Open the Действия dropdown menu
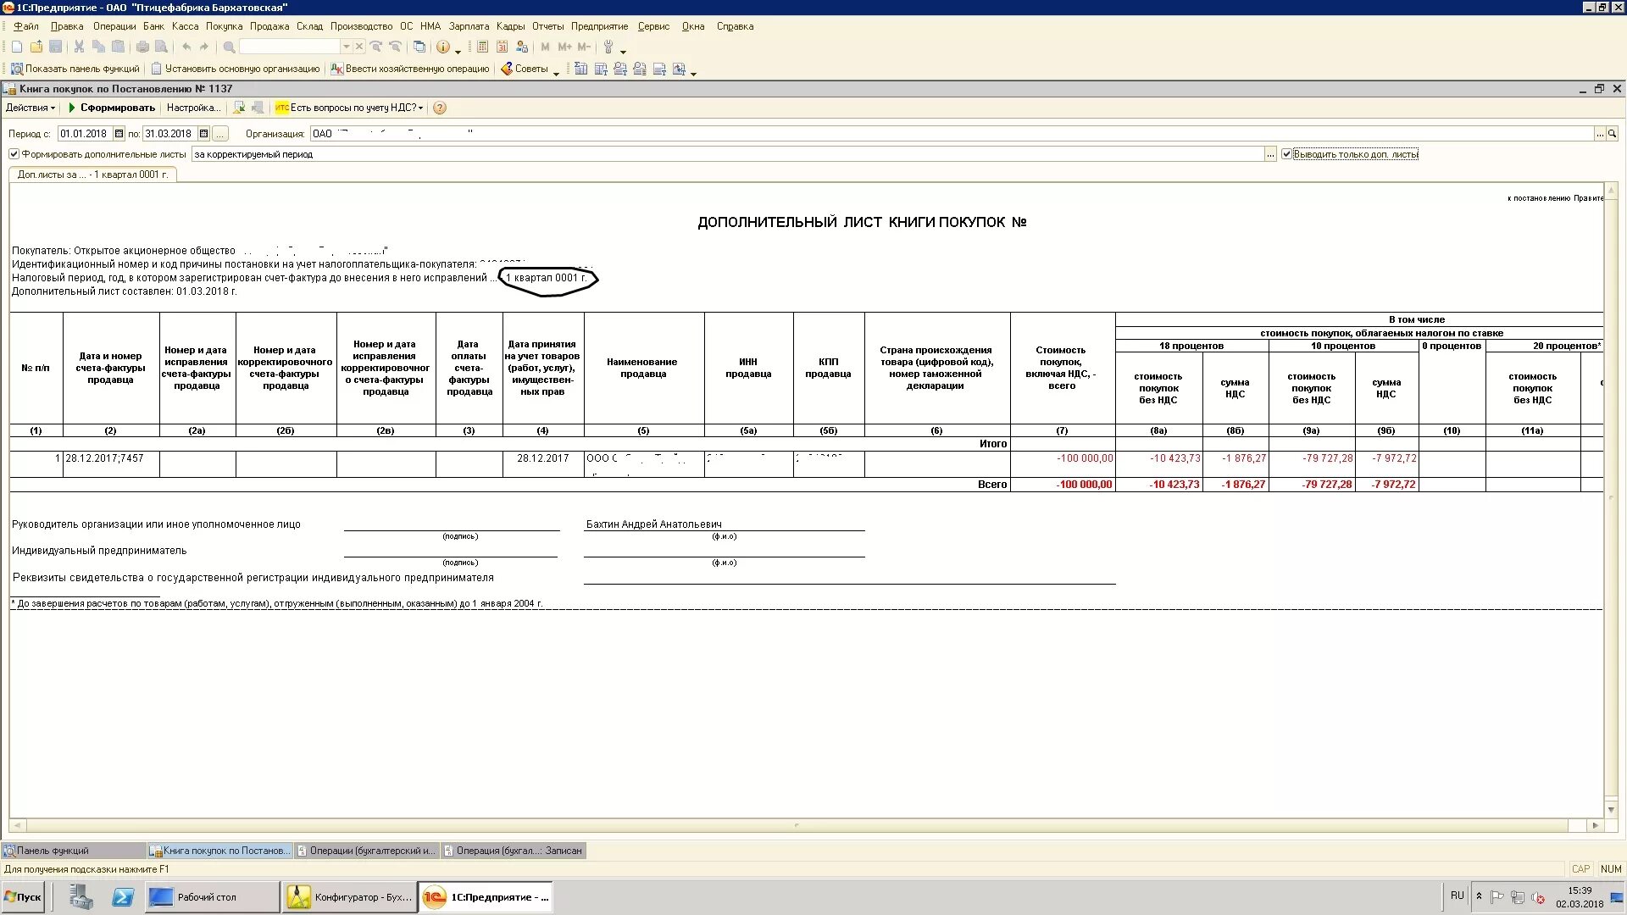 [31, 108]
